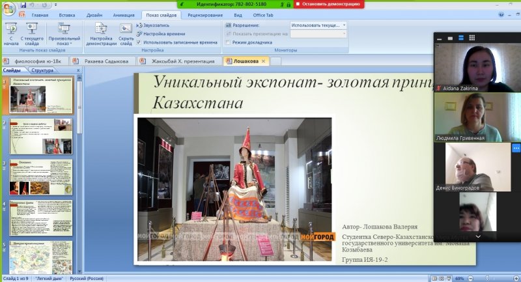The width and height of the screenshot is (521, 282).
Task: Select Zoom vertical strip view icon (blue)
Action: [461, 38]
